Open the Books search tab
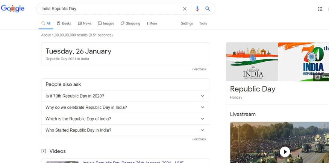329x163 pixels. click(x=64, y=23)
